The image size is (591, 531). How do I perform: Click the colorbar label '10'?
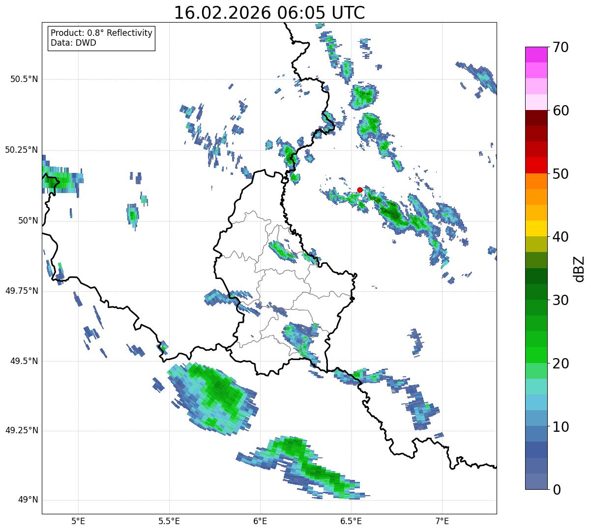560,426
